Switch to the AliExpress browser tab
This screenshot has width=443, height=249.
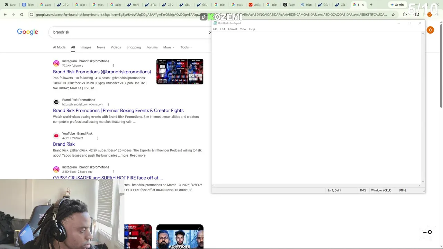tap(255, 5)
